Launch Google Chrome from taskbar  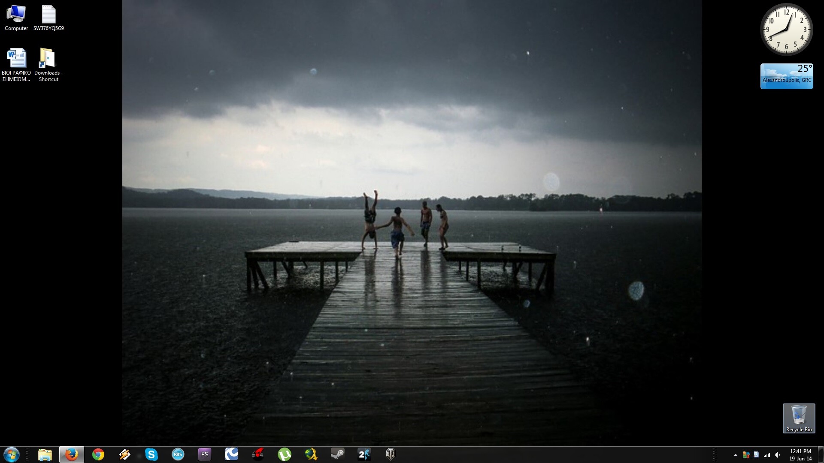pos(98,454)
